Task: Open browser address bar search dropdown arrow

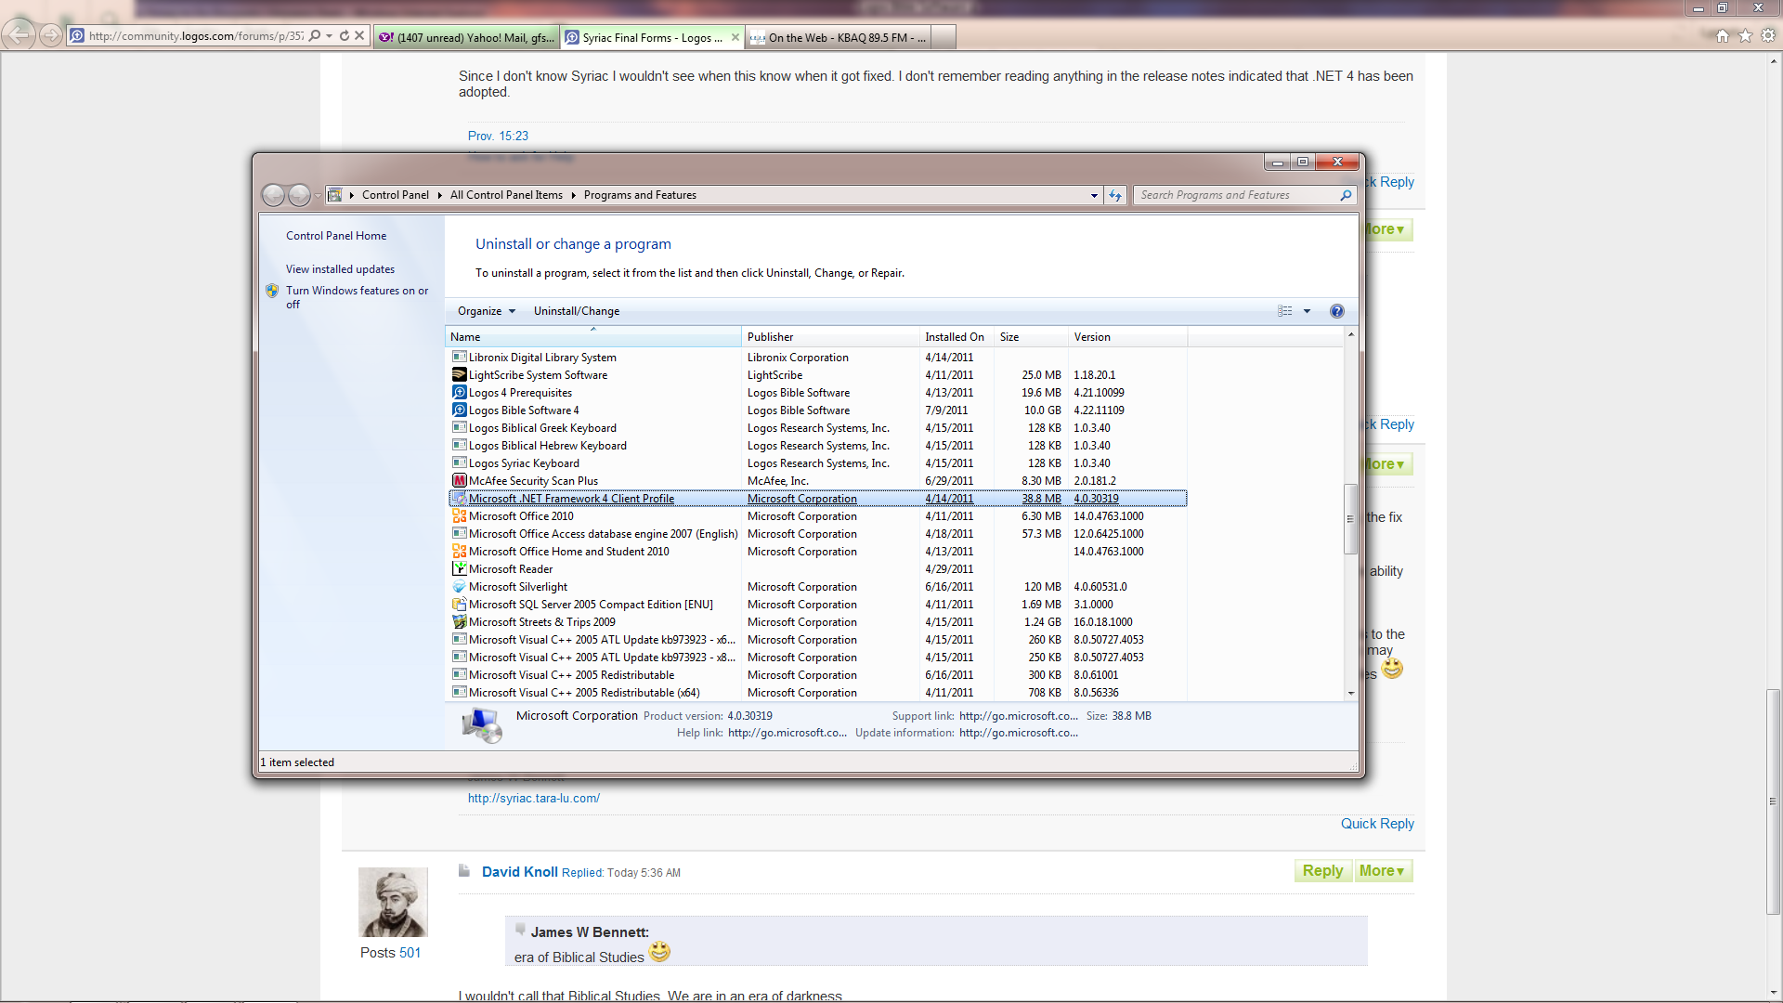Action: click(x=329, y=36)
